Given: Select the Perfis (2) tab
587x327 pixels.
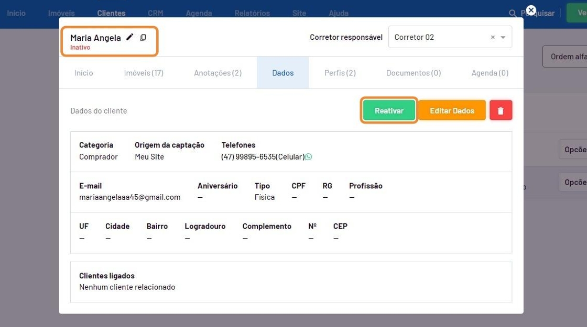Looking at the screenshot, I should tap(340, 73).
